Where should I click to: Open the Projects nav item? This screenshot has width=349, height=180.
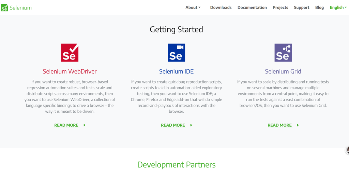click(x=280, y=7)
